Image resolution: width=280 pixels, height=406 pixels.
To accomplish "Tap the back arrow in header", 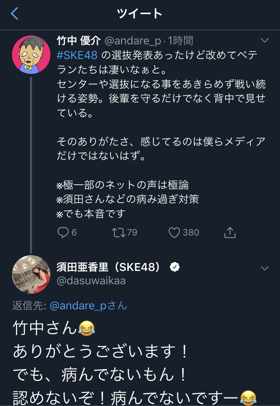I will pos(15,14).
